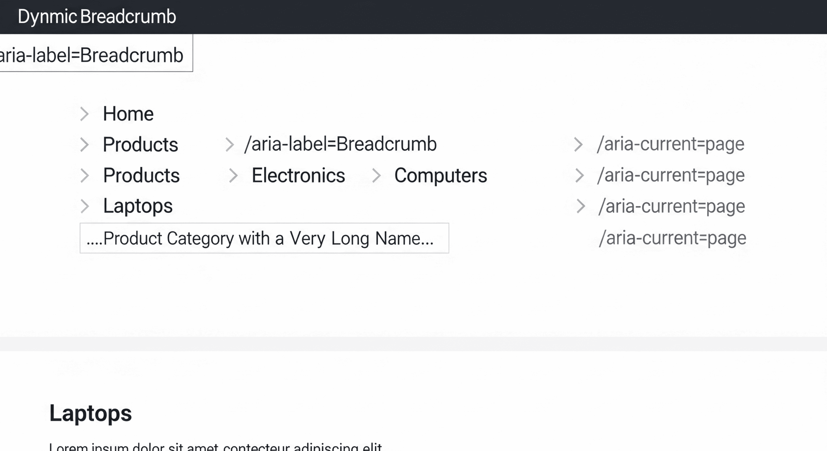This screenshot has height=451, width=827.
Task: Open the Home breadcrumb link
Action: [128, 114]
